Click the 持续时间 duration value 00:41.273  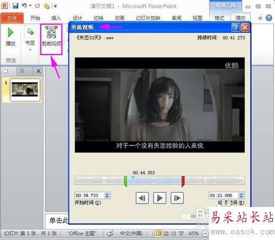(234, 38)
